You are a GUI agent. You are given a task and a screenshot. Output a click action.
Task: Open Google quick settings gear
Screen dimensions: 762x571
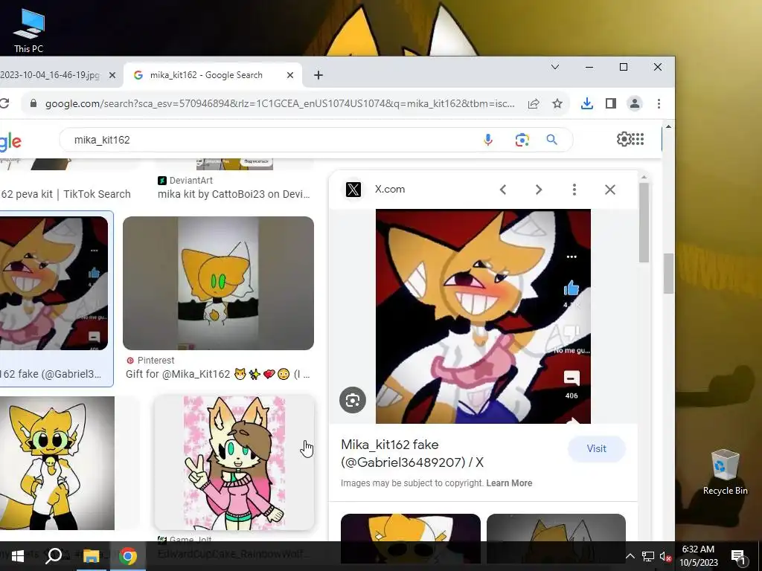(x=624, y=139)
